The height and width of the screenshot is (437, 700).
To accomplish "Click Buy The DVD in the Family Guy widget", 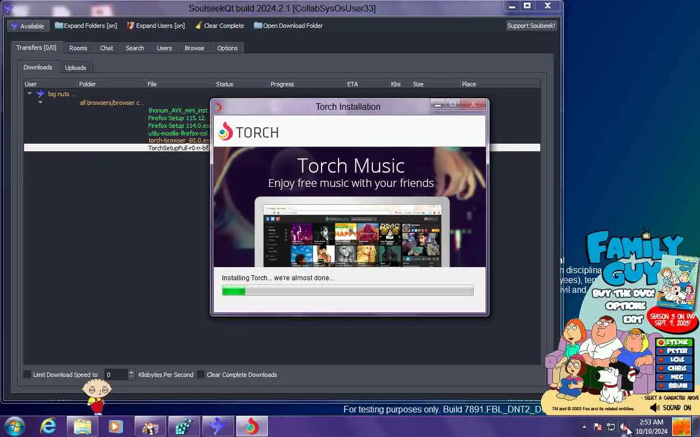I will click(x=623, y=293).
